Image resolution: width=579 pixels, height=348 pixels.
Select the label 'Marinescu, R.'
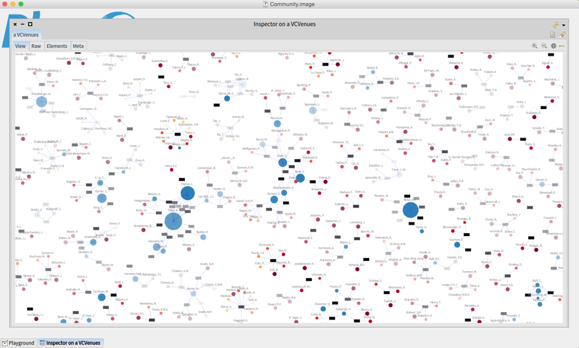point(348,108)
